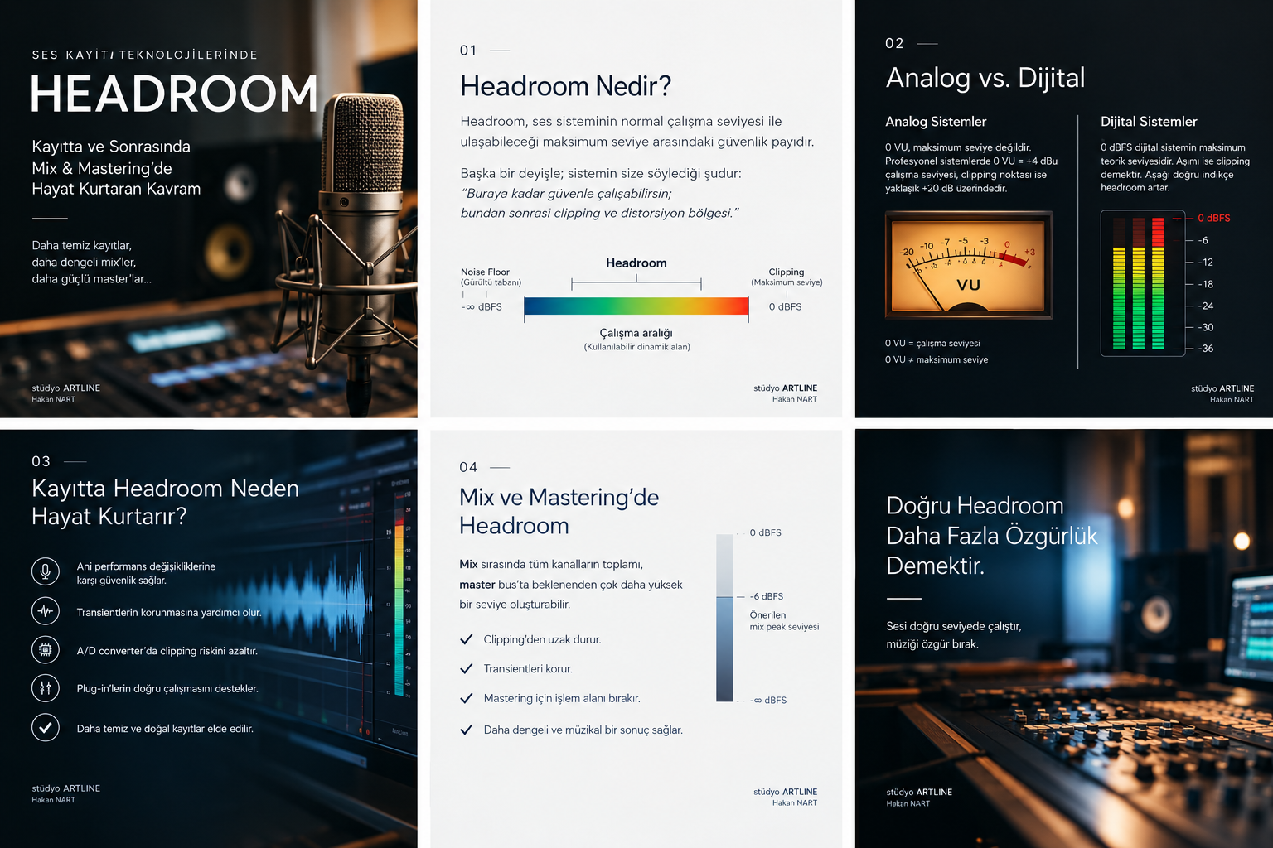Select the "Analog Sistemler" subheading
The height and width of the screenshot is (848, 1273).
click(936, 122)
